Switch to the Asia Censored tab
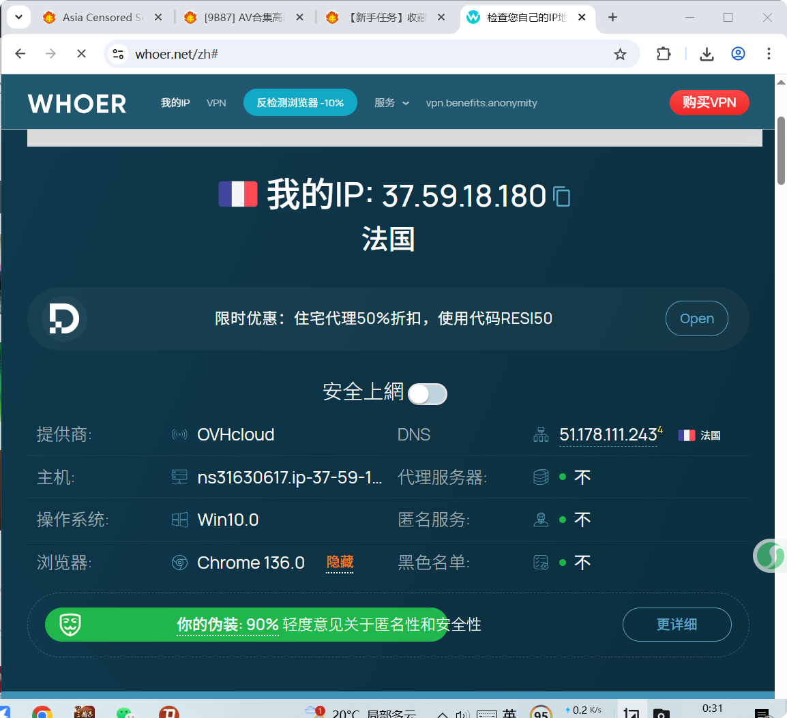 (103, 18)
